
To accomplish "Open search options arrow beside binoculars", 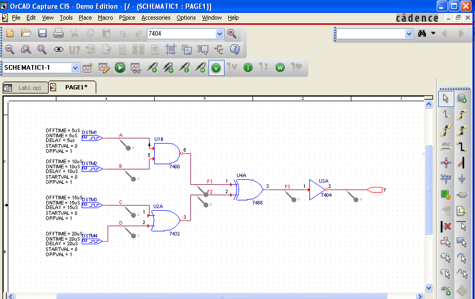I will [433, 34].
